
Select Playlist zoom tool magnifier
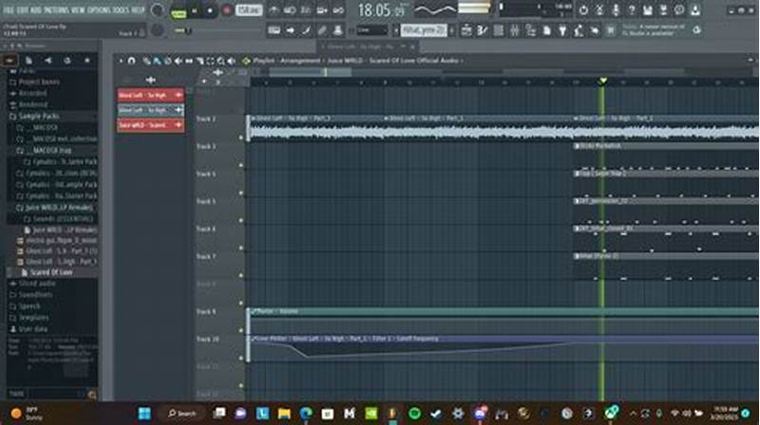click(221, 61)
